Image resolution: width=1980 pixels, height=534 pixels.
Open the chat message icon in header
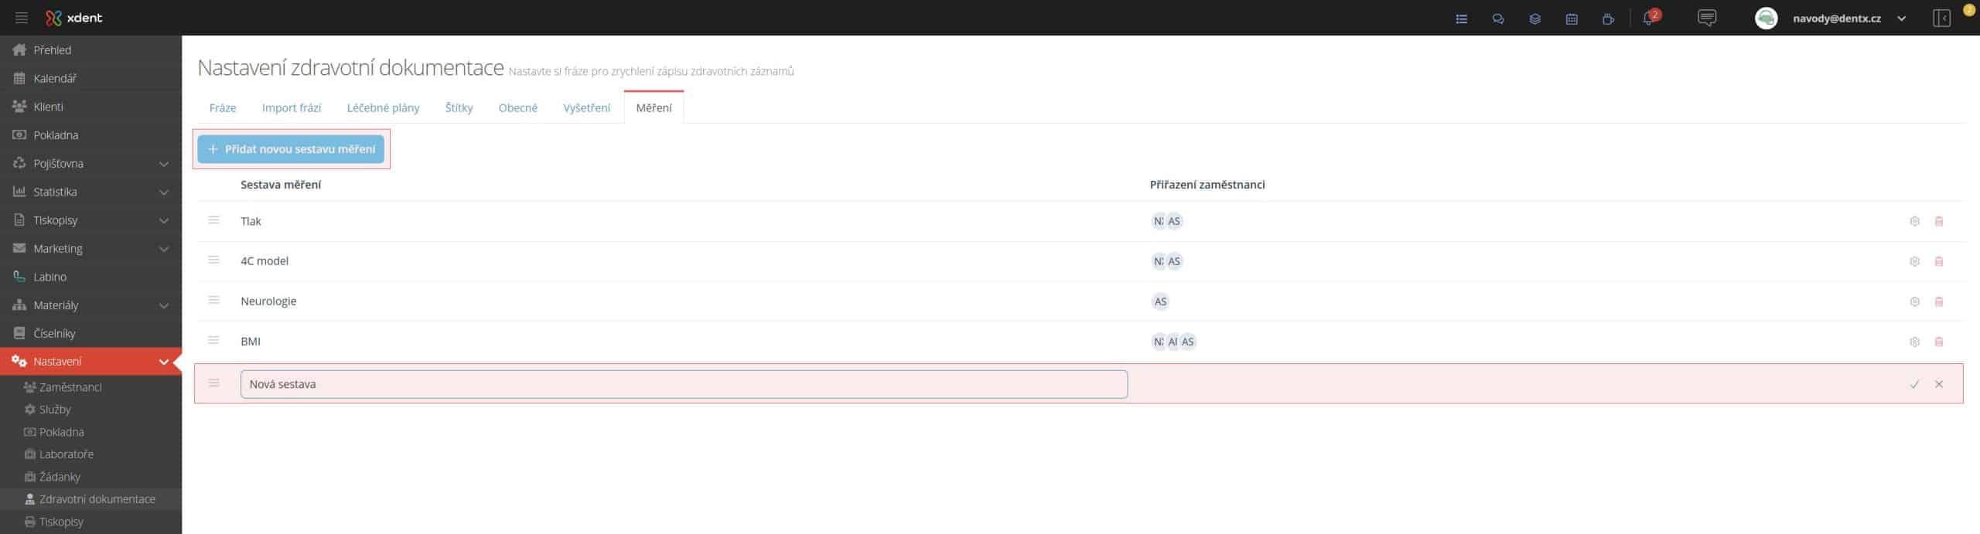click(1706, 18)
